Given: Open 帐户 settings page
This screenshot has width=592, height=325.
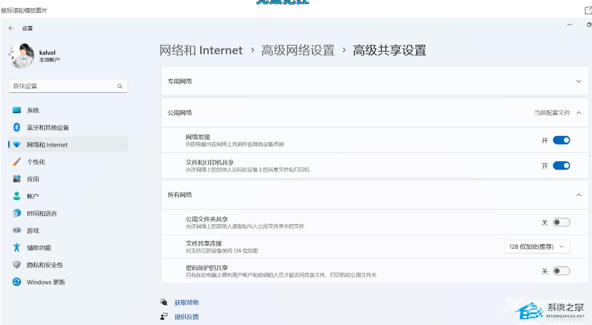Looking at the screenshot, I should pos(68,196).
